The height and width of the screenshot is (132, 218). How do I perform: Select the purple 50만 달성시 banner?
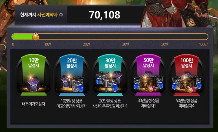click(x=148, y=63)
